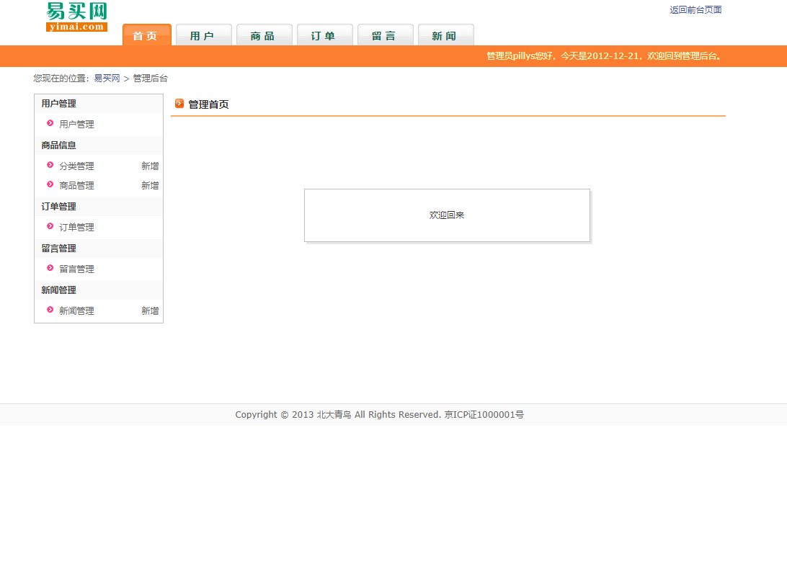
Task: Go to the 留言 tab
Action: coord(386,35)
